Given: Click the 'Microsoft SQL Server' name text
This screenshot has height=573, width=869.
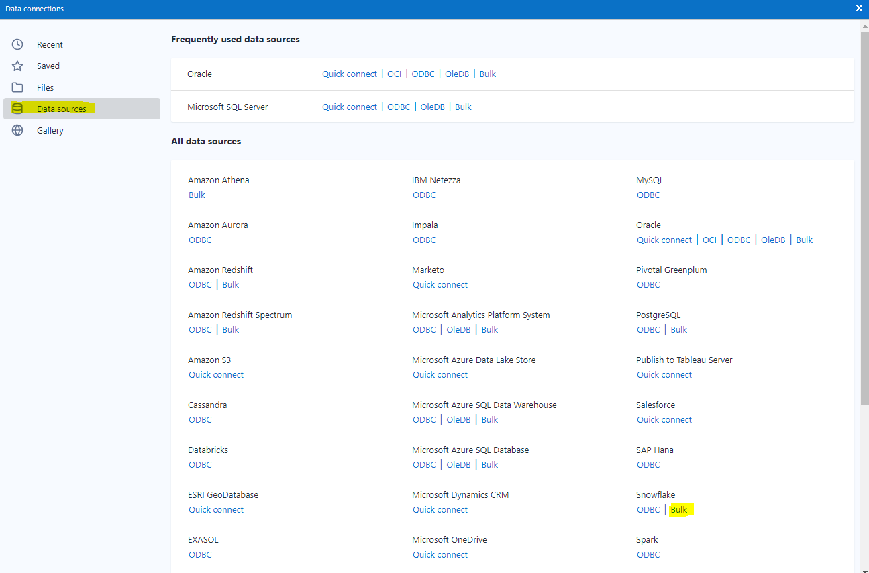Looking at the screenshot, I should click(227, 107).
